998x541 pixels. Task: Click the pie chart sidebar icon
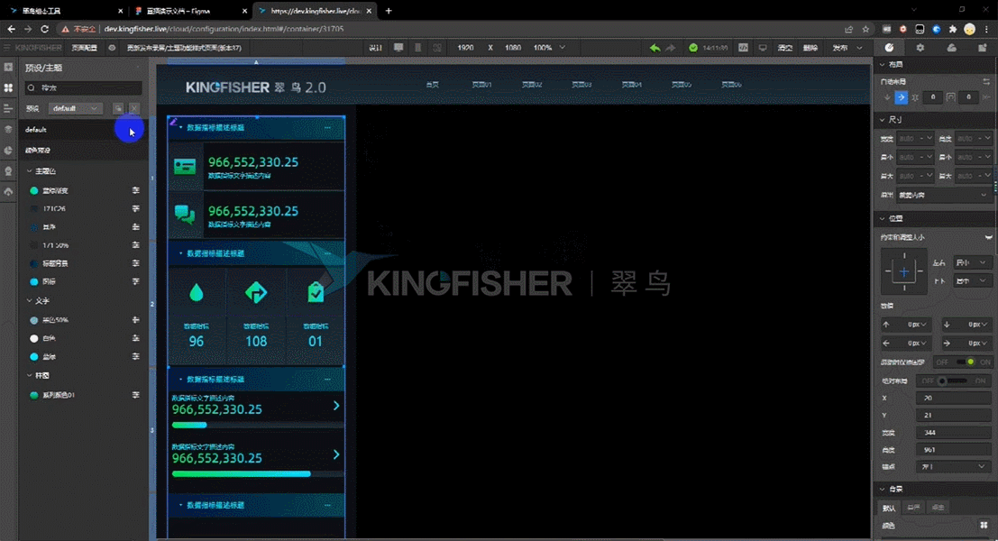[8, 151]
